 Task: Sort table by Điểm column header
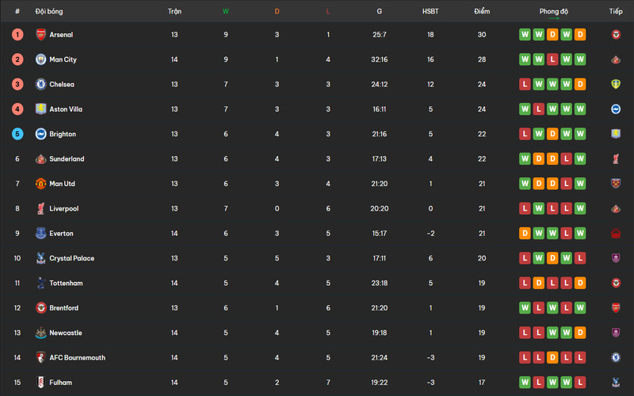[x=482, y=12]
